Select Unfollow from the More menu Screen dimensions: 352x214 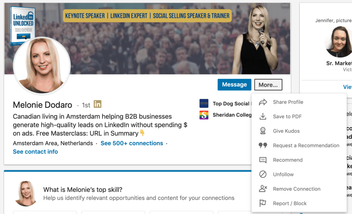coord(283,174)
